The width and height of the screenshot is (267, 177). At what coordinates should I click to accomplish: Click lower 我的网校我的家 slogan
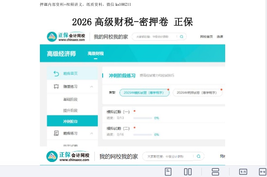pos(119,156)
